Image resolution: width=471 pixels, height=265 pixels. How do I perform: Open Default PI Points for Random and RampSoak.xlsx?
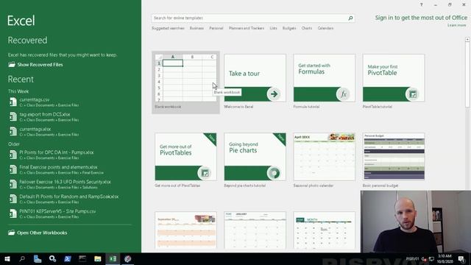click(x=63, y=199)
